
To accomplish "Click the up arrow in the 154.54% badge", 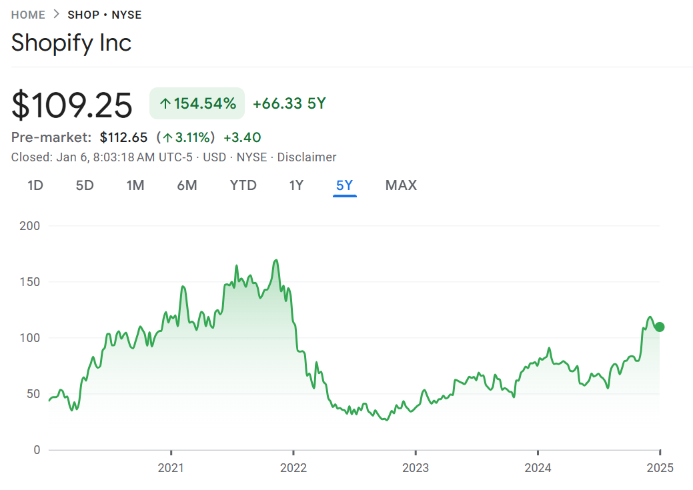I will [165, 103].
